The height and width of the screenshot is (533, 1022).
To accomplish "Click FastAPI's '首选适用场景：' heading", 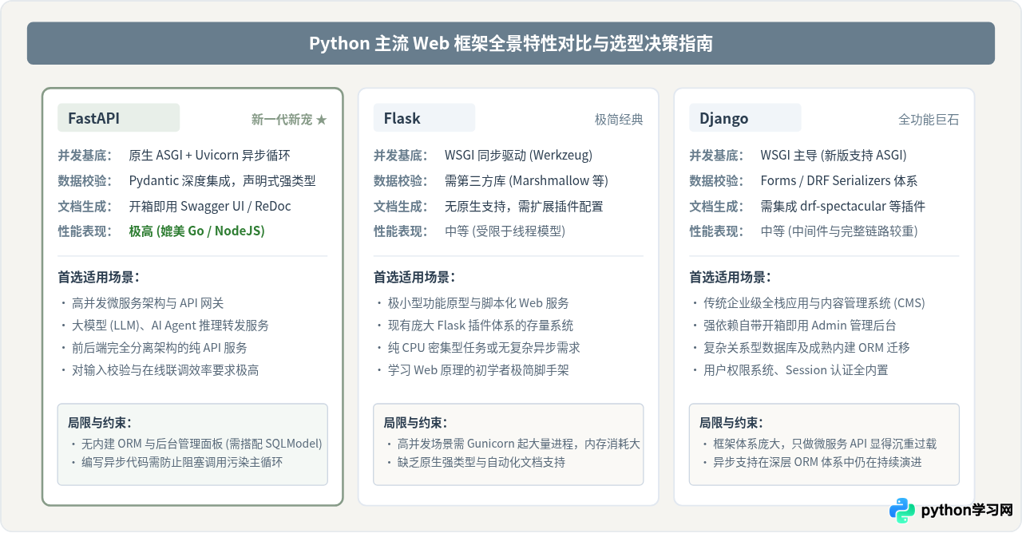I will pos(99,278).
